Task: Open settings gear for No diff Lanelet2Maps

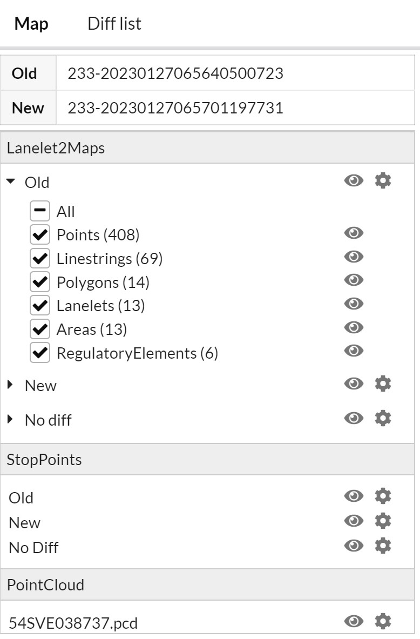Action: click(x=383, y=418)
